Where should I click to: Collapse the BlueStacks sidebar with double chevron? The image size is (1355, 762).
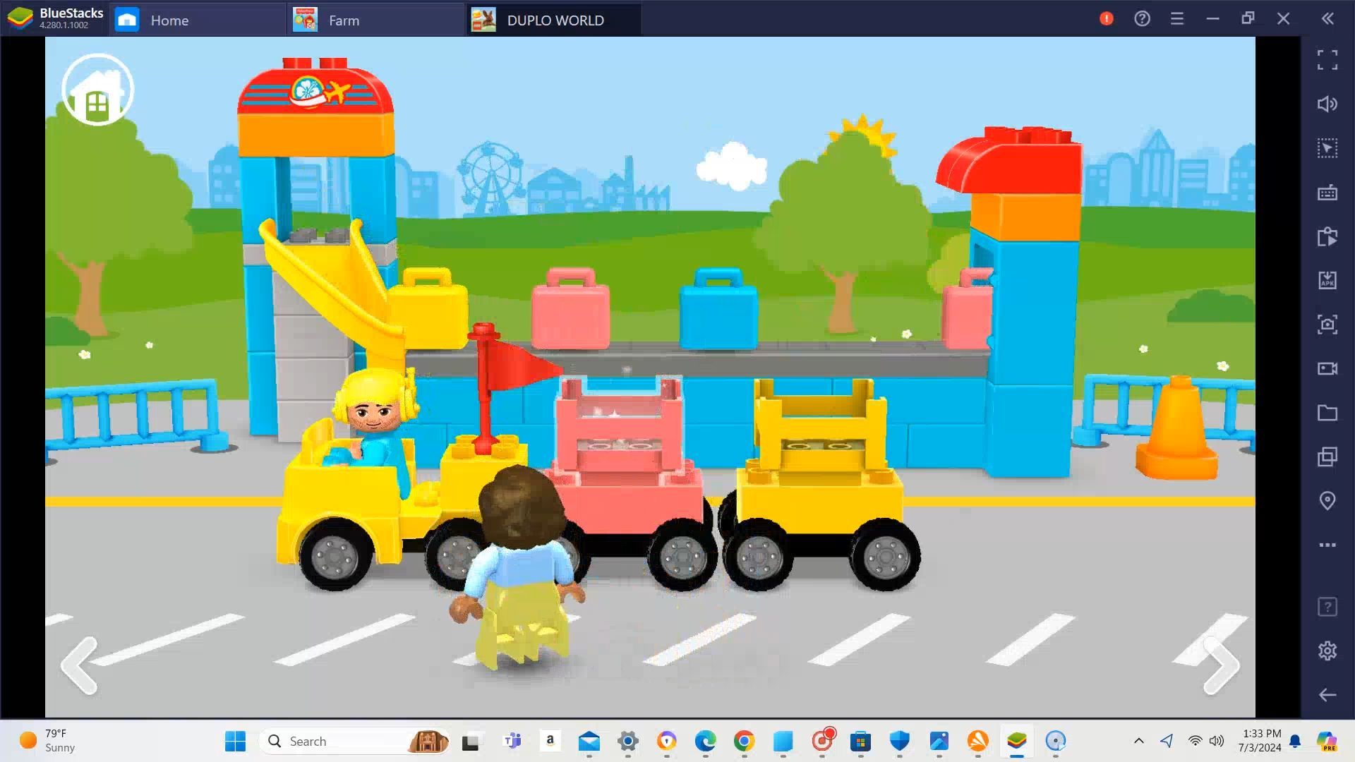(x=1327, y=19)
